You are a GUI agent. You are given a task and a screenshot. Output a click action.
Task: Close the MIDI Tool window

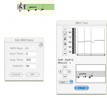point(82,88)
